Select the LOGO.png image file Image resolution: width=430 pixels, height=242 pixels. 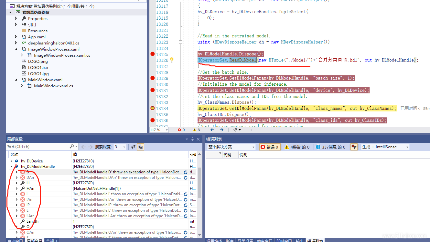(x=38, y=61)
